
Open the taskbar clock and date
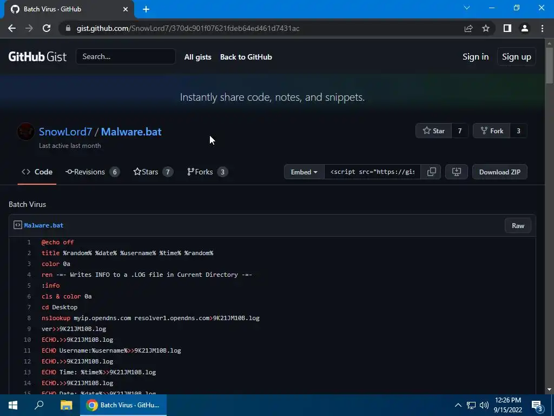click(x=507, y=405)
